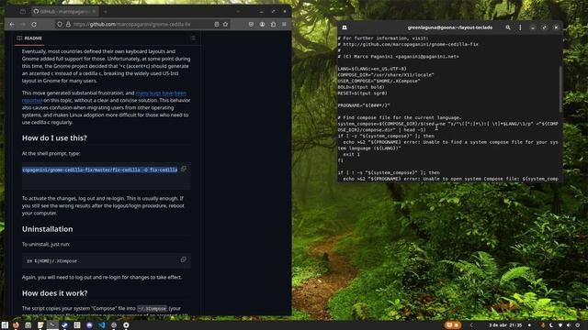Open the orange recording indicator in the panel

(x=453, y=325)
